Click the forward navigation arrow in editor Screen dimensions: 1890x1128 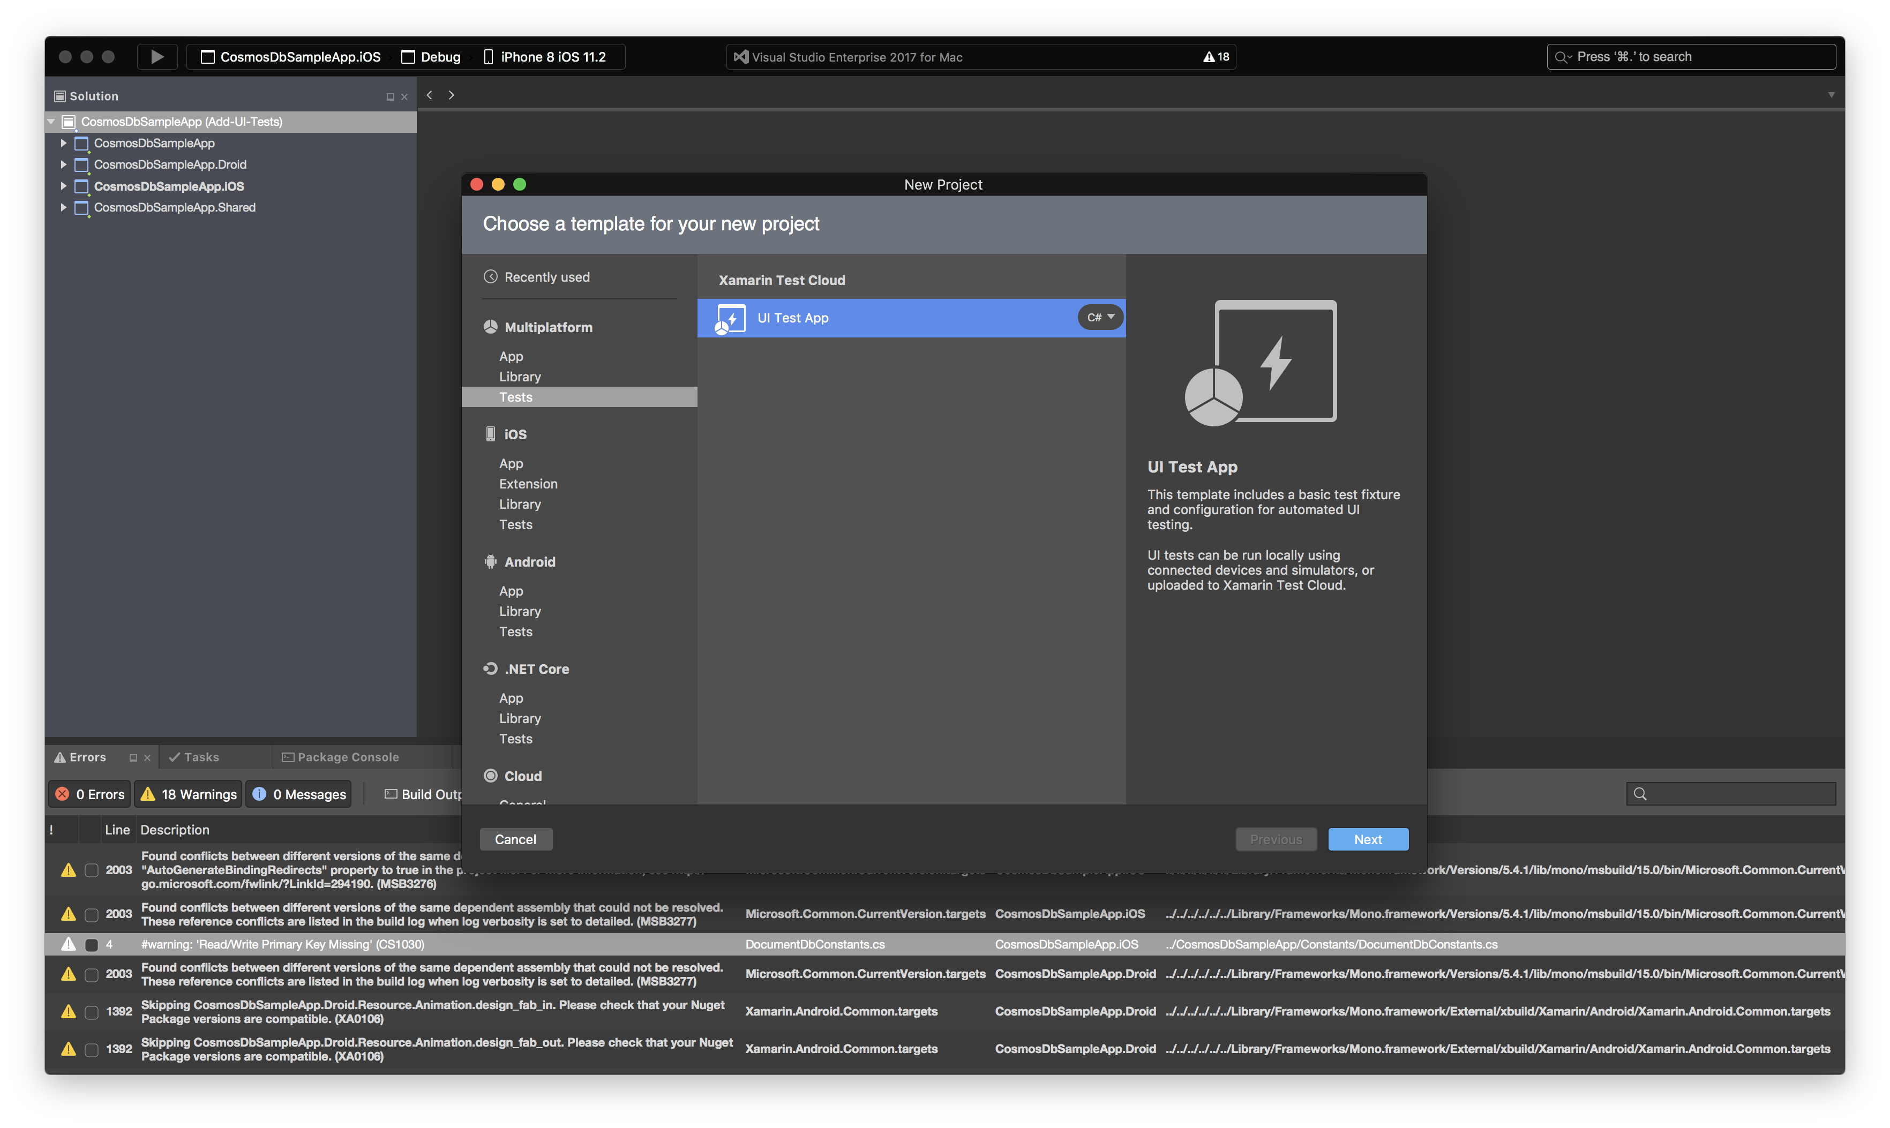452,95
